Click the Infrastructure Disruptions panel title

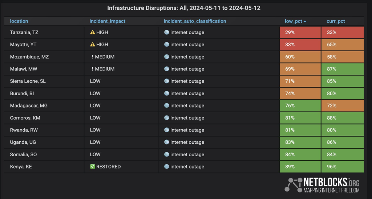[183, 8]
